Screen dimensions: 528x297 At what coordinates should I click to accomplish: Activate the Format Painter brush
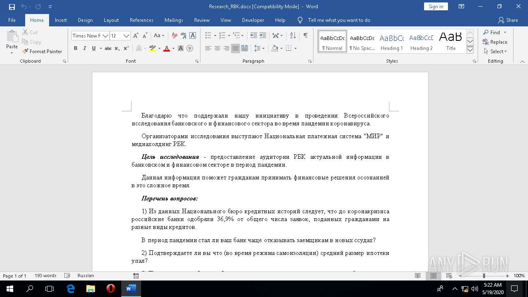[42, 52]
